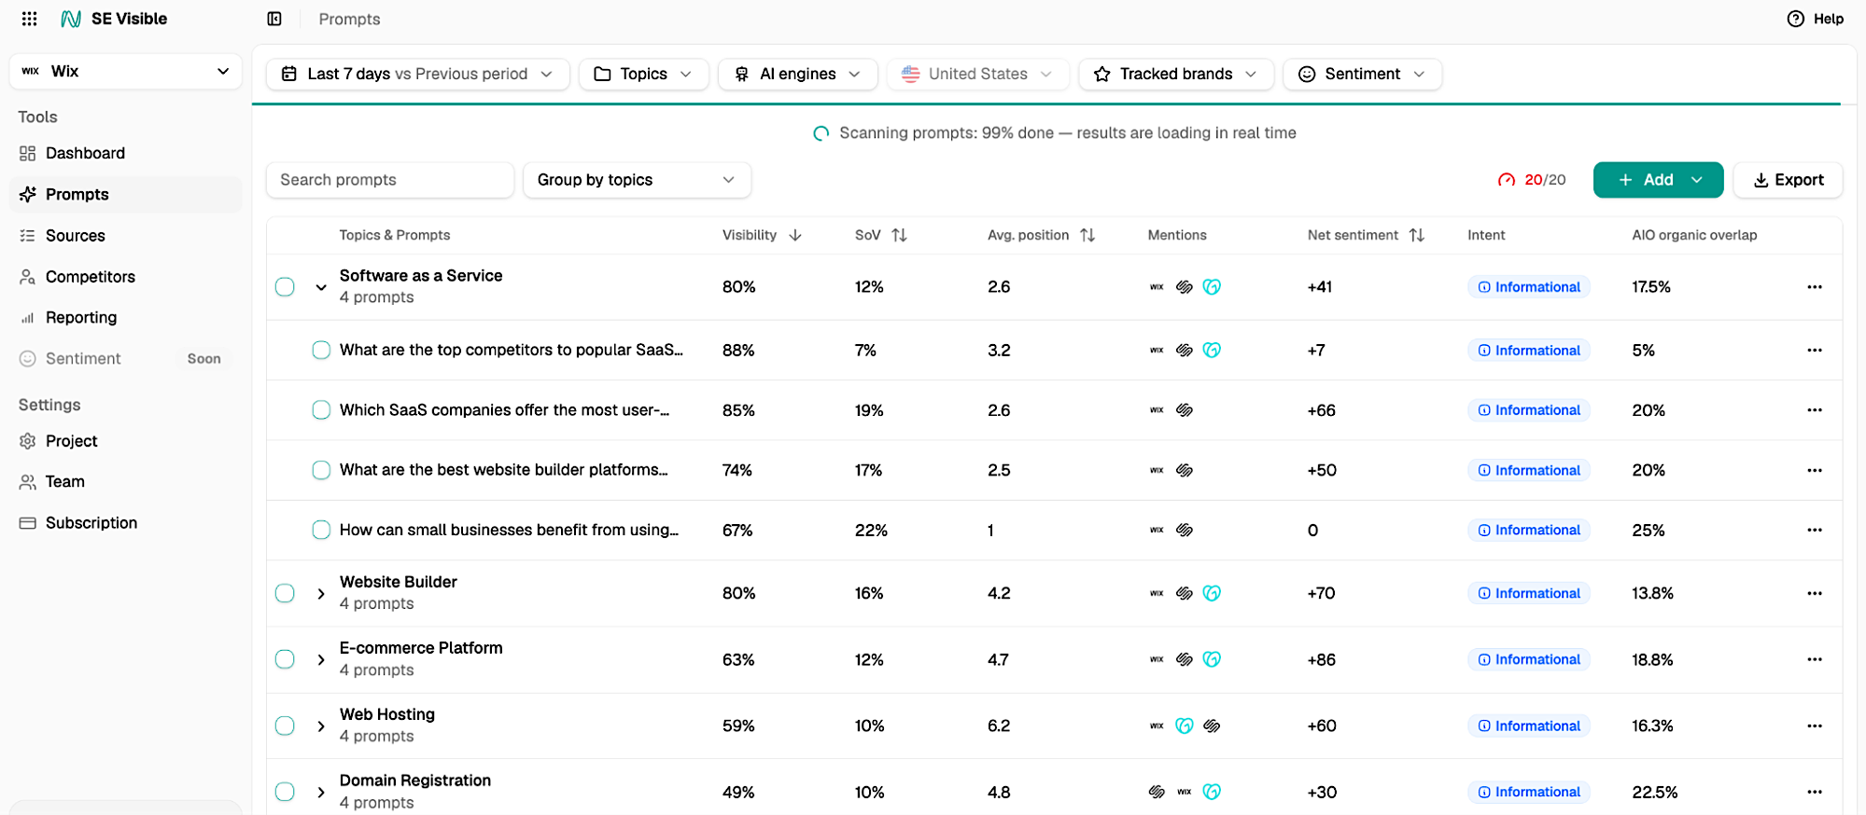Click GoDaddy icon in Web Hosting mentions
Viewport: 1866px width, 815px height.
[1185, 725]
